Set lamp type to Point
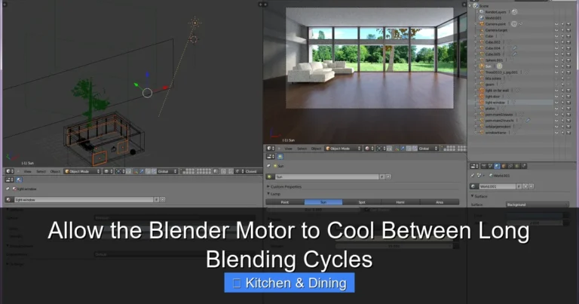579x304 pixels. pos(285,202)
